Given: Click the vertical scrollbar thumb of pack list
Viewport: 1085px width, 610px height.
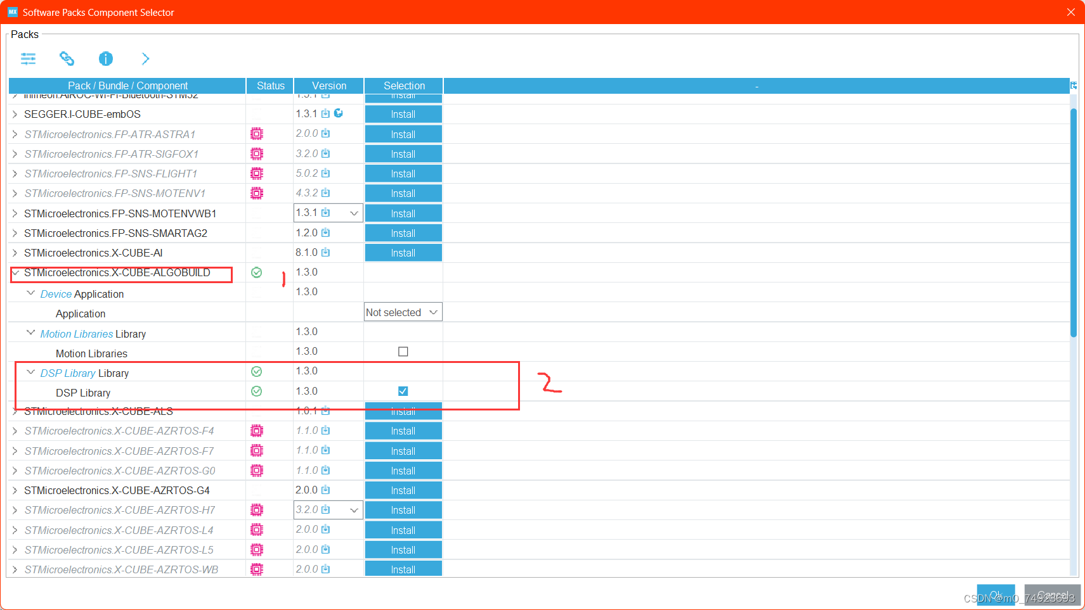Looking at the screenshot, I should point(1074,223).
